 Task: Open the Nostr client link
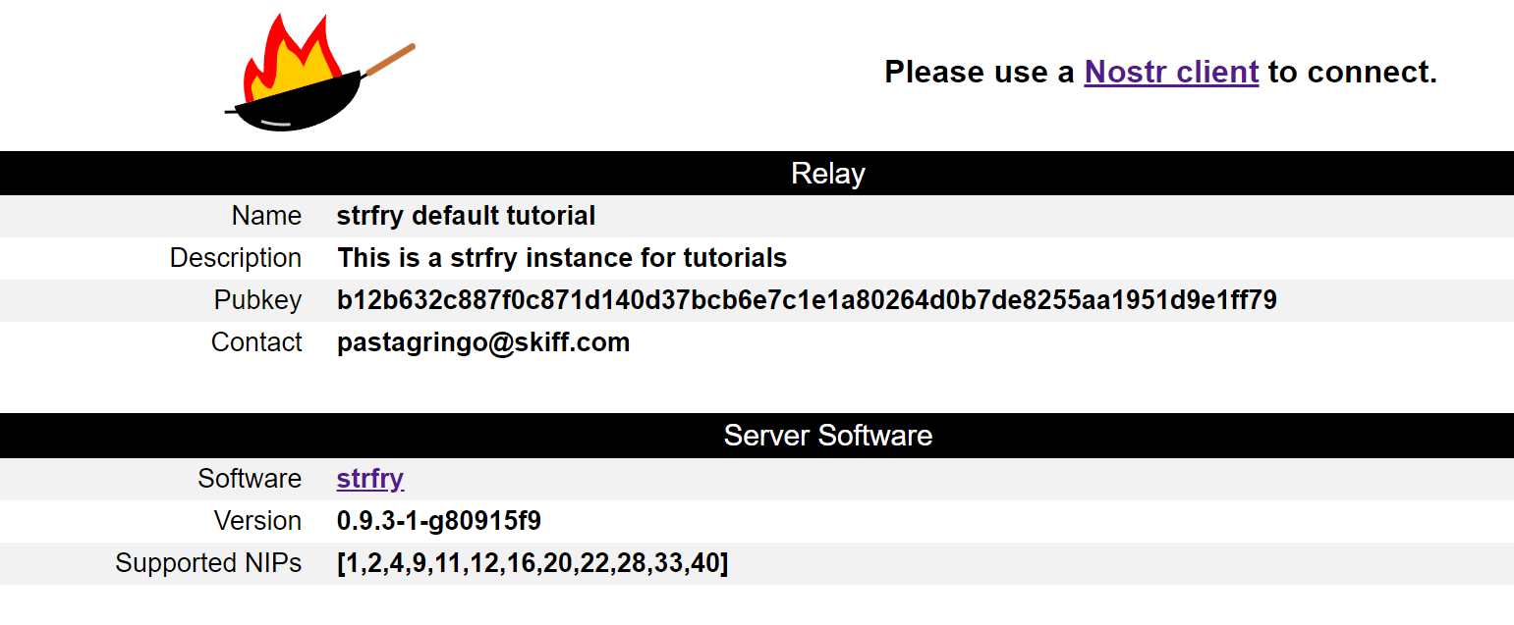(x=1171, y=72)
